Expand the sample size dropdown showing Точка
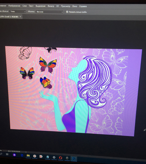 pyautogui.click(x=18, y=11)
